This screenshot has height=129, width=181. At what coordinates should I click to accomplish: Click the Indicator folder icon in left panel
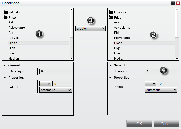click(5, 12)
